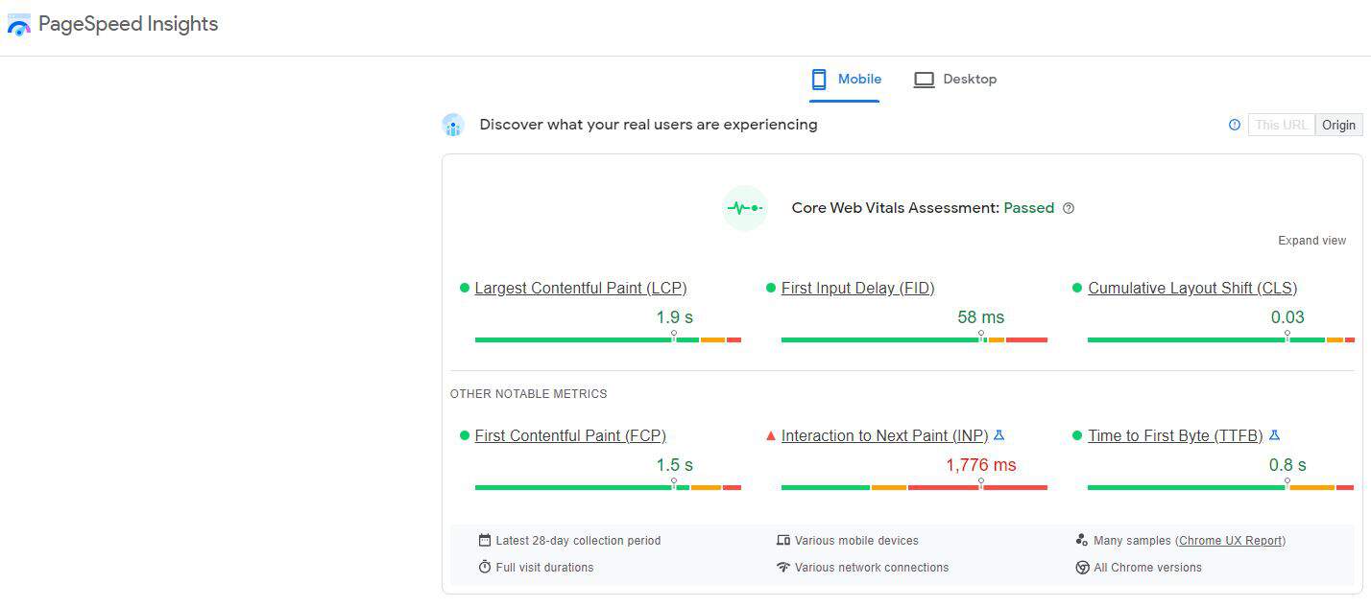Click the stopwatch icon for visit durations
The height and width of the screenshot is (607, 1371).
pos(485,567)
